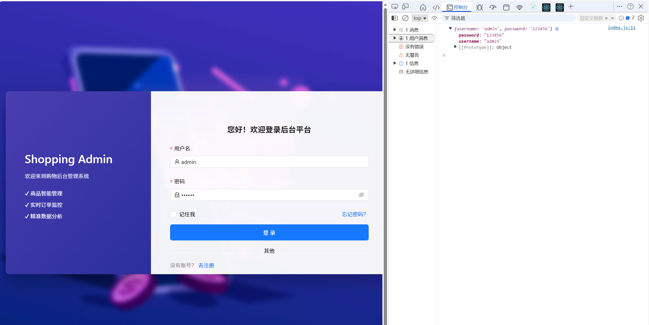Click the 用户名 input field
Viewport: 649px width, 325px height.
[269, 162]
